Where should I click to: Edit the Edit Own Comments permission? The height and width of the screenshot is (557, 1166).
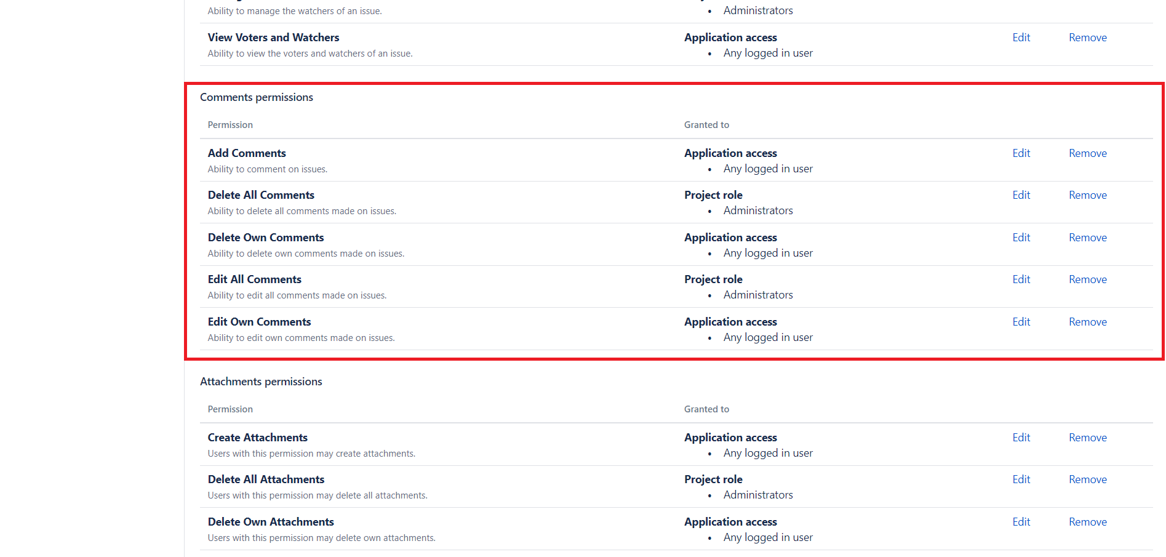click(x=1021, y=322)
